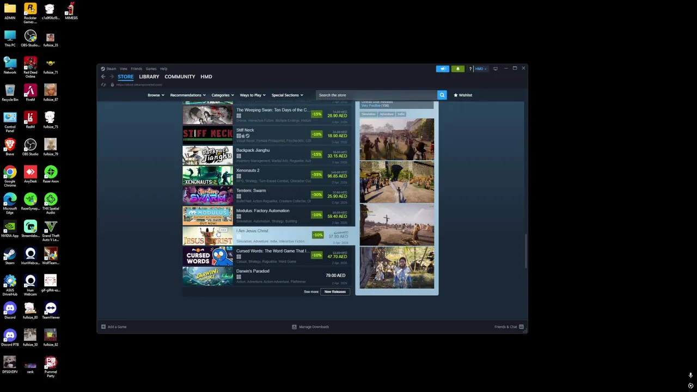
Task: Open the HMD profile tab
Action: (206, 77)
